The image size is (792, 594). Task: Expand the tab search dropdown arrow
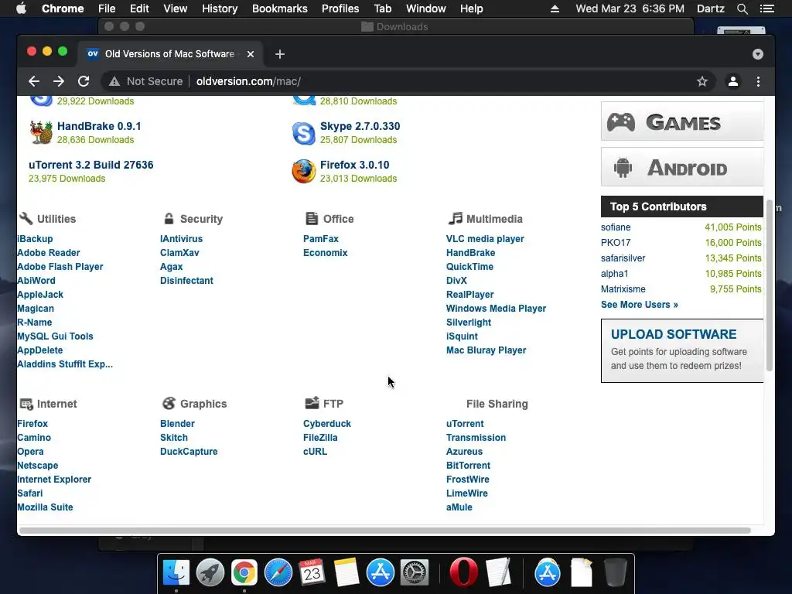(758, 54)
